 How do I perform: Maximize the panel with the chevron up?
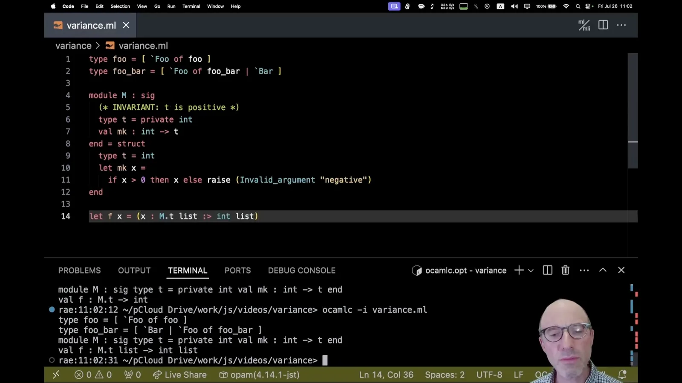point(603,270)
